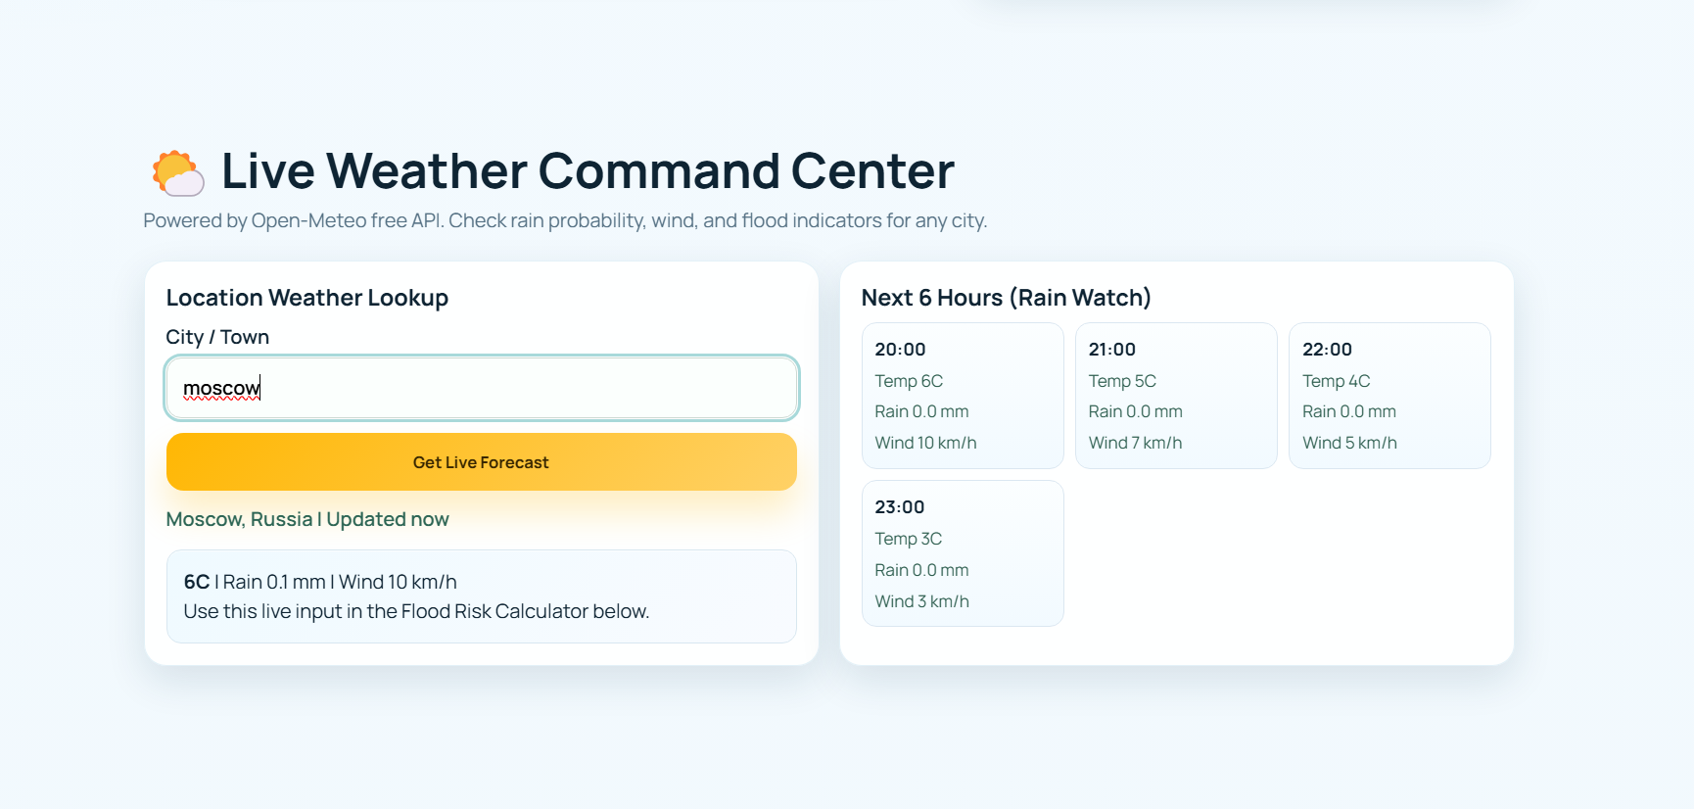The image size is (1694, 809).
Task: Click Rain 0.0 mm in the 21:00 card
Action: pyautogui.click(x=1136, y=411)
